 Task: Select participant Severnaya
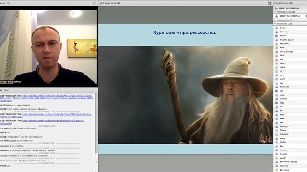click(x=290, y=126)
